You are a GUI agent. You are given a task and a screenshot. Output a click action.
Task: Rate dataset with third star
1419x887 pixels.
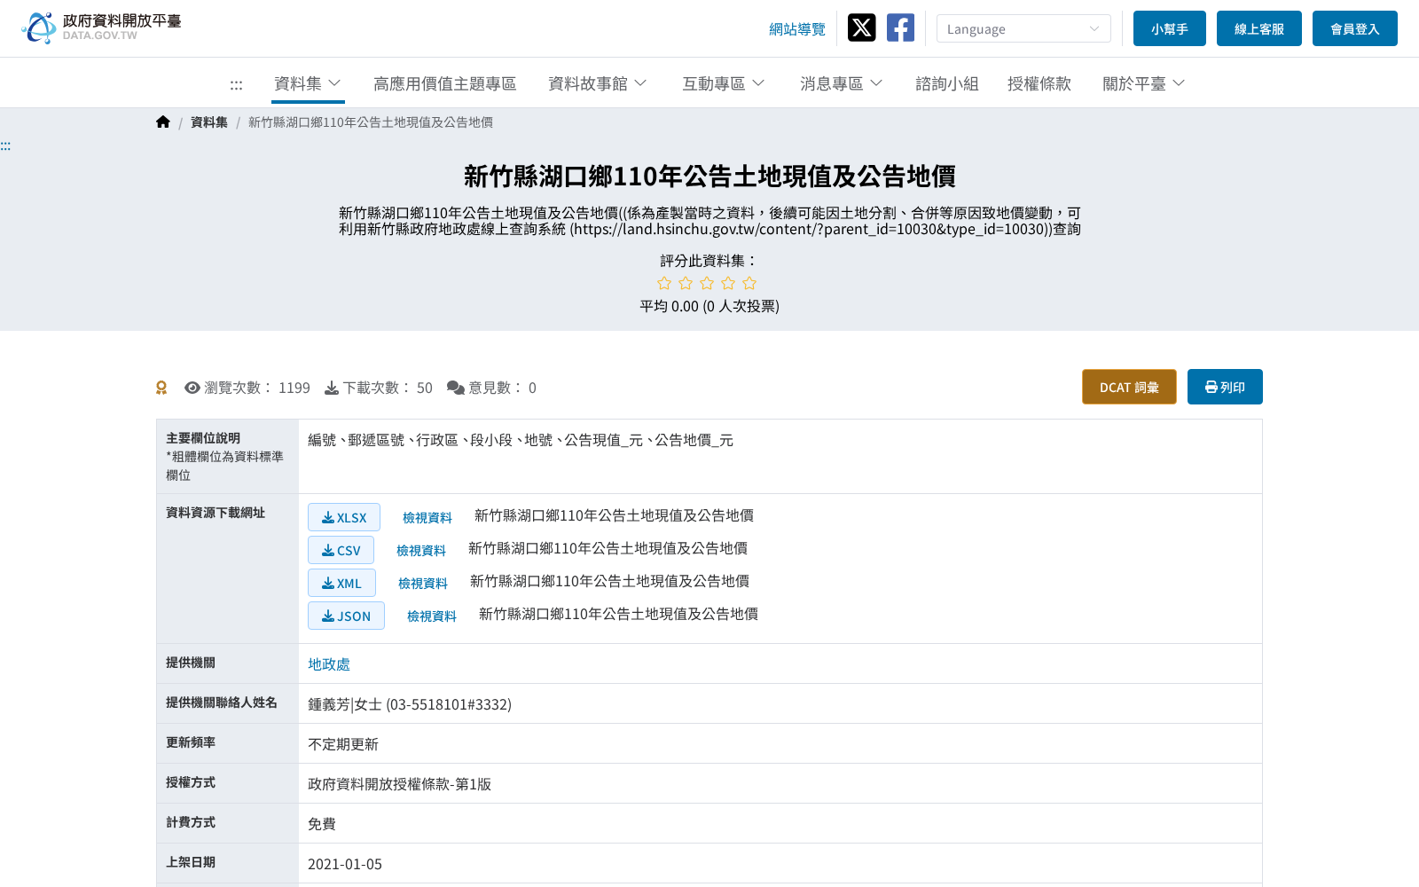coord(707,283)
